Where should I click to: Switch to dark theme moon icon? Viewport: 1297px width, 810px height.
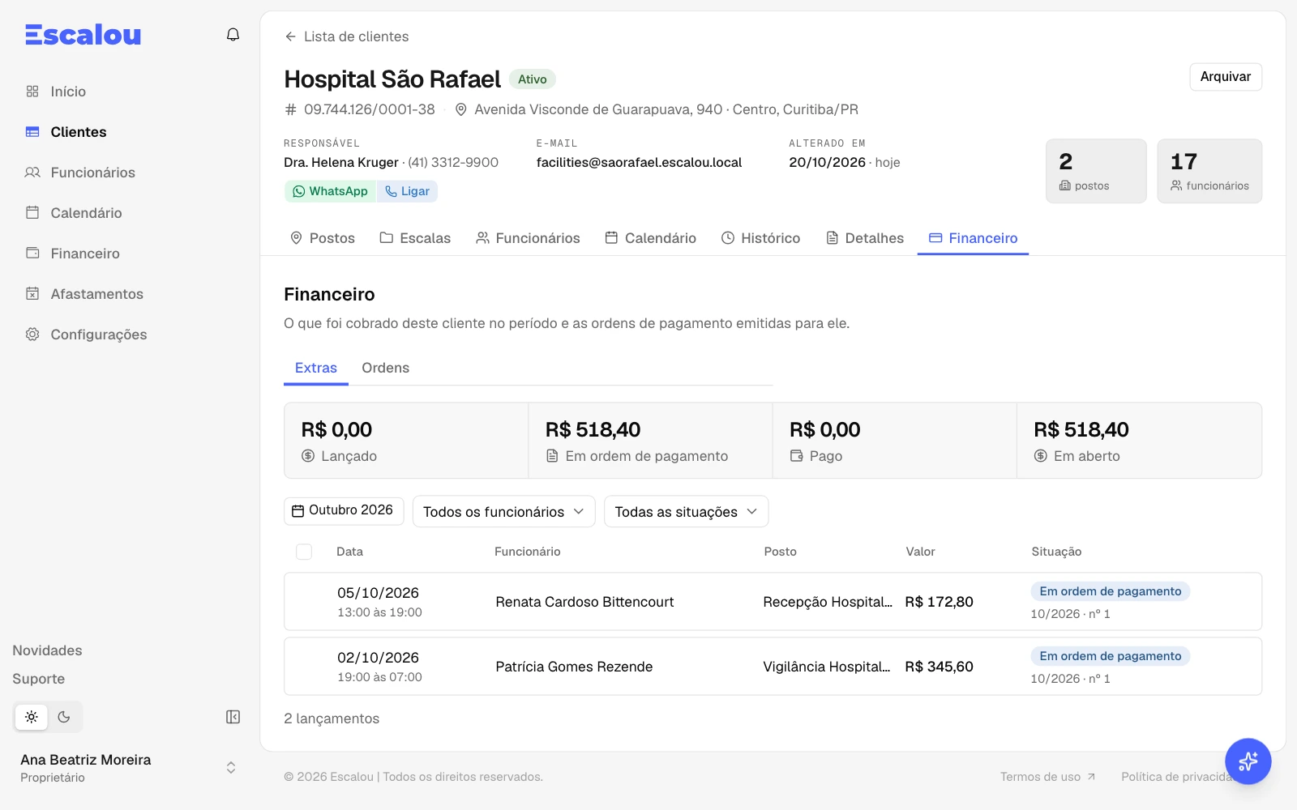click(64, 717)
